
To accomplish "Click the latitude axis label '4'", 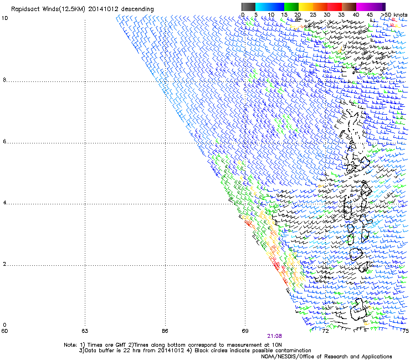I will (4, 203).
